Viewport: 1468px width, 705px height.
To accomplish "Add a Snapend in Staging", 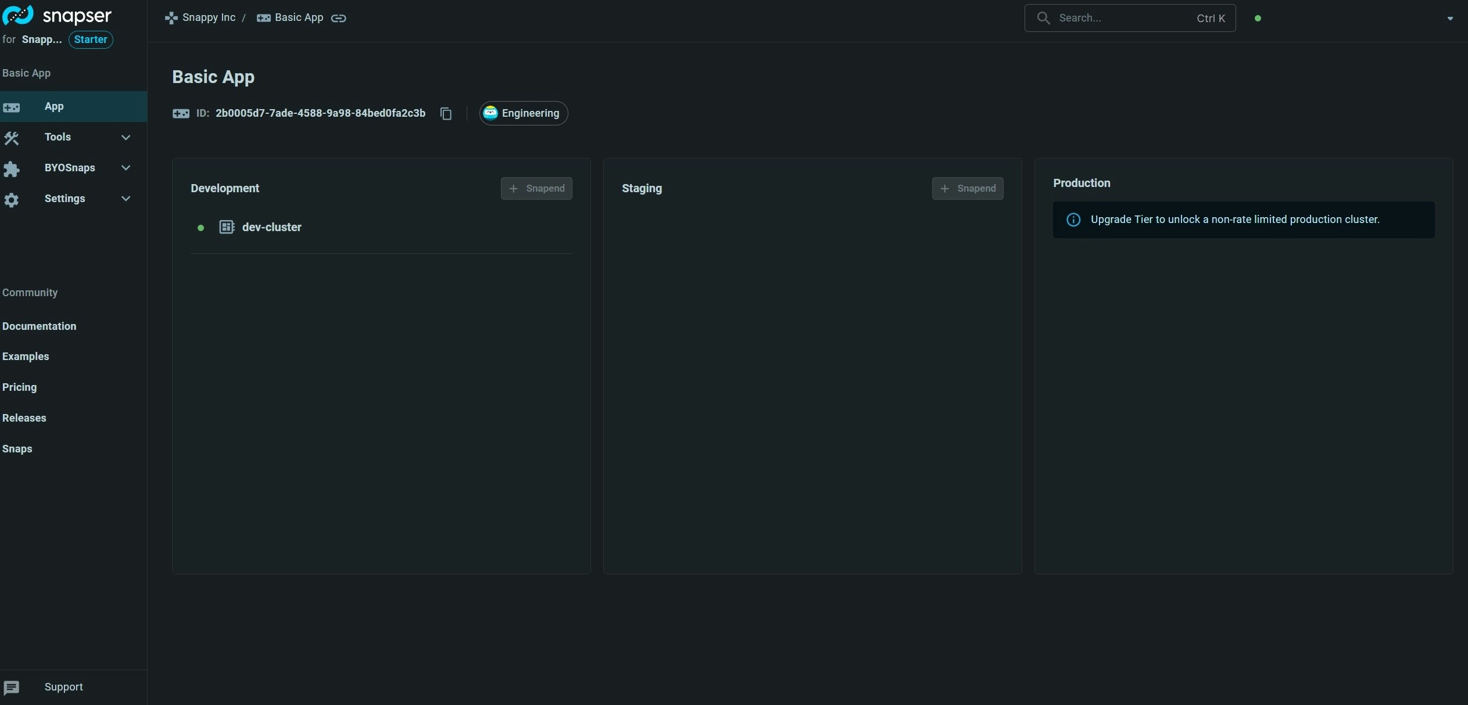I will [x=967, y=189].
